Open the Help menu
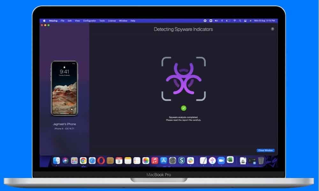The width and height of the screenshot is (319, 191). [x=133, y=21]
